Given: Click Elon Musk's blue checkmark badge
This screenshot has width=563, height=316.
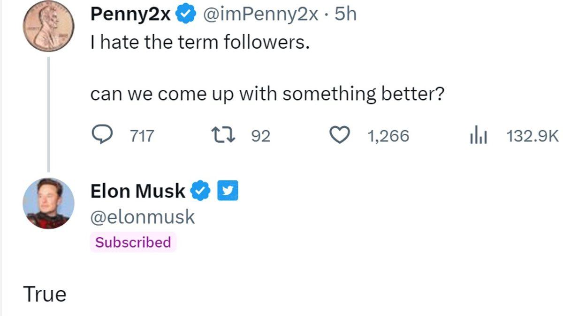Looking at the screenshot, I should [x=200, y=190].
